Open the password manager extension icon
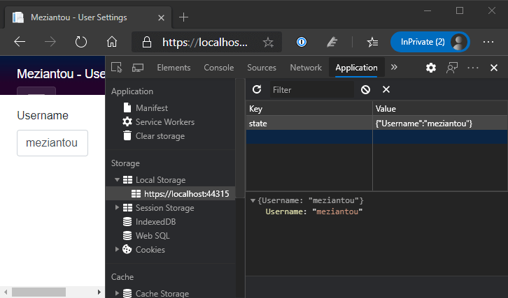This screenshot has height=298, width=508. (302, 42)
